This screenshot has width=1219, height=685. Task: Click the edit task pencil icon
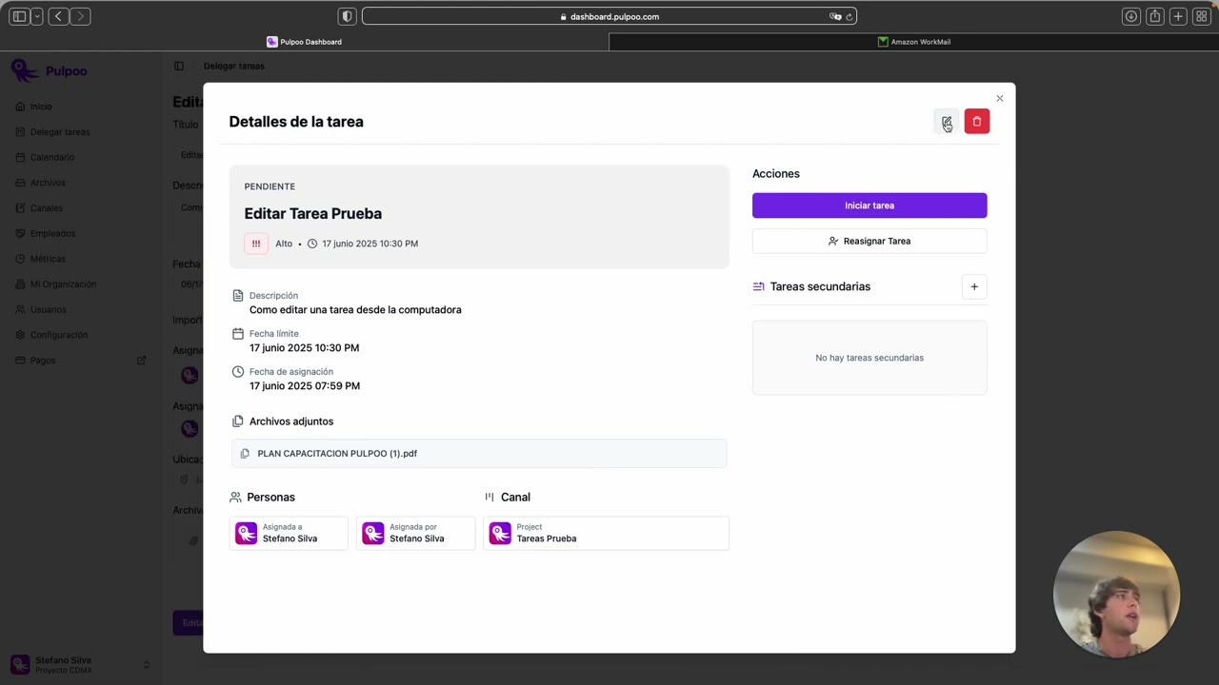point(946,122)
